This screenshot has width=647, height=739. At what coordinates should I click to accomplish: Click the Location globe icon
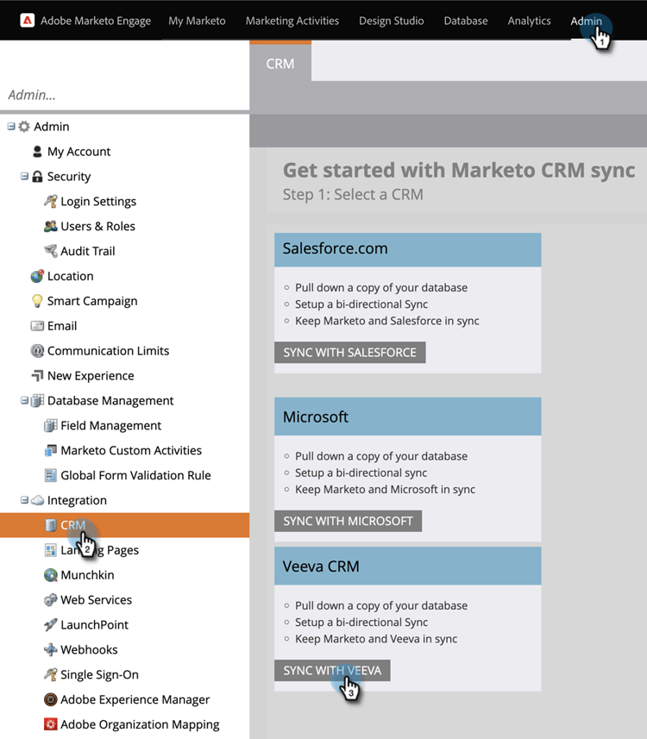click(37, 276)
